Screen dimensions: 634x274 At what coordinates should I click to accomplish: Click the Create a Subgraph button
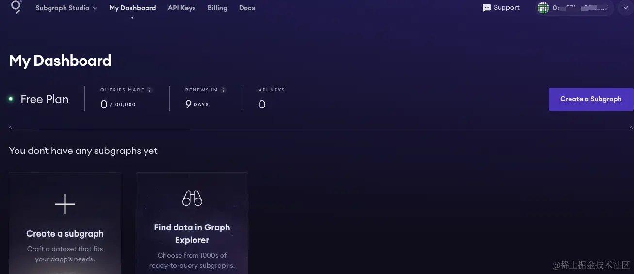(x=591, y=99)
